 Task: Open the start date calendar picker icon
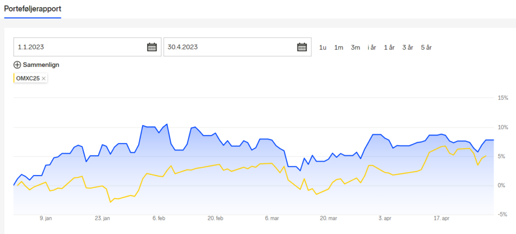click(x=152, y=47)
